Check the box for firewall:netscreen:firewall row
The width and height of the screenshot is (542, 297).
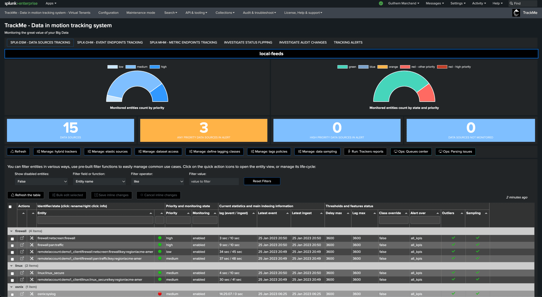(x=12, y=239)
